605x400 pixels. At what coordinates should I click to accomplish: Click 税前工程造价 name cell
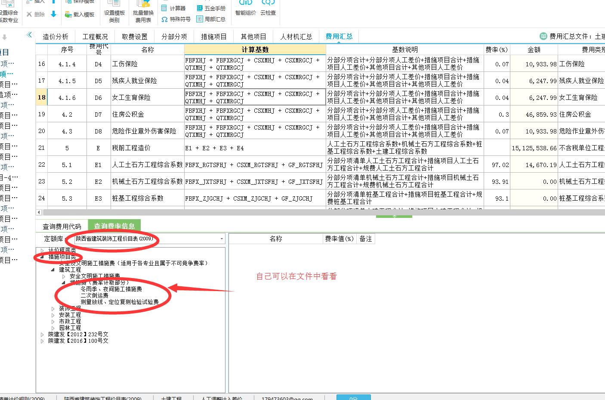(148, 148)
